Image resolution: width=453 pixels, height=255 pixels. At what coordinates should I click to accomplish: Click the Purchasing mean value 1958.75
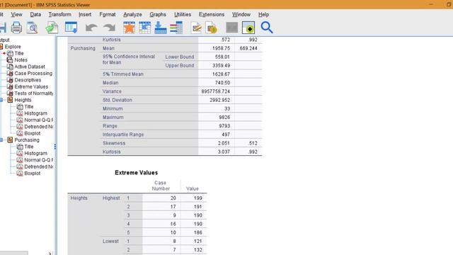[221, 48]
